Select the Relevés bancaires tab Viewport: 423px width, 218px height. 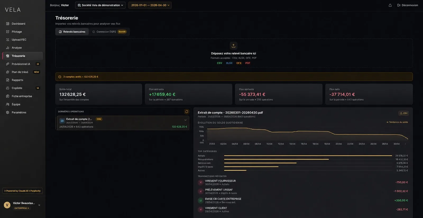(72, 32)
